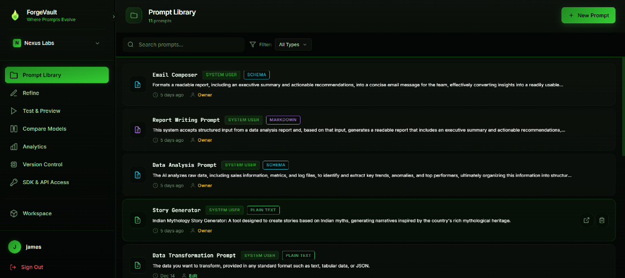Viewport: 625px width, 278px height.
Task: Click the prompt list vertical scrollbar
Action: coord(623,106)
